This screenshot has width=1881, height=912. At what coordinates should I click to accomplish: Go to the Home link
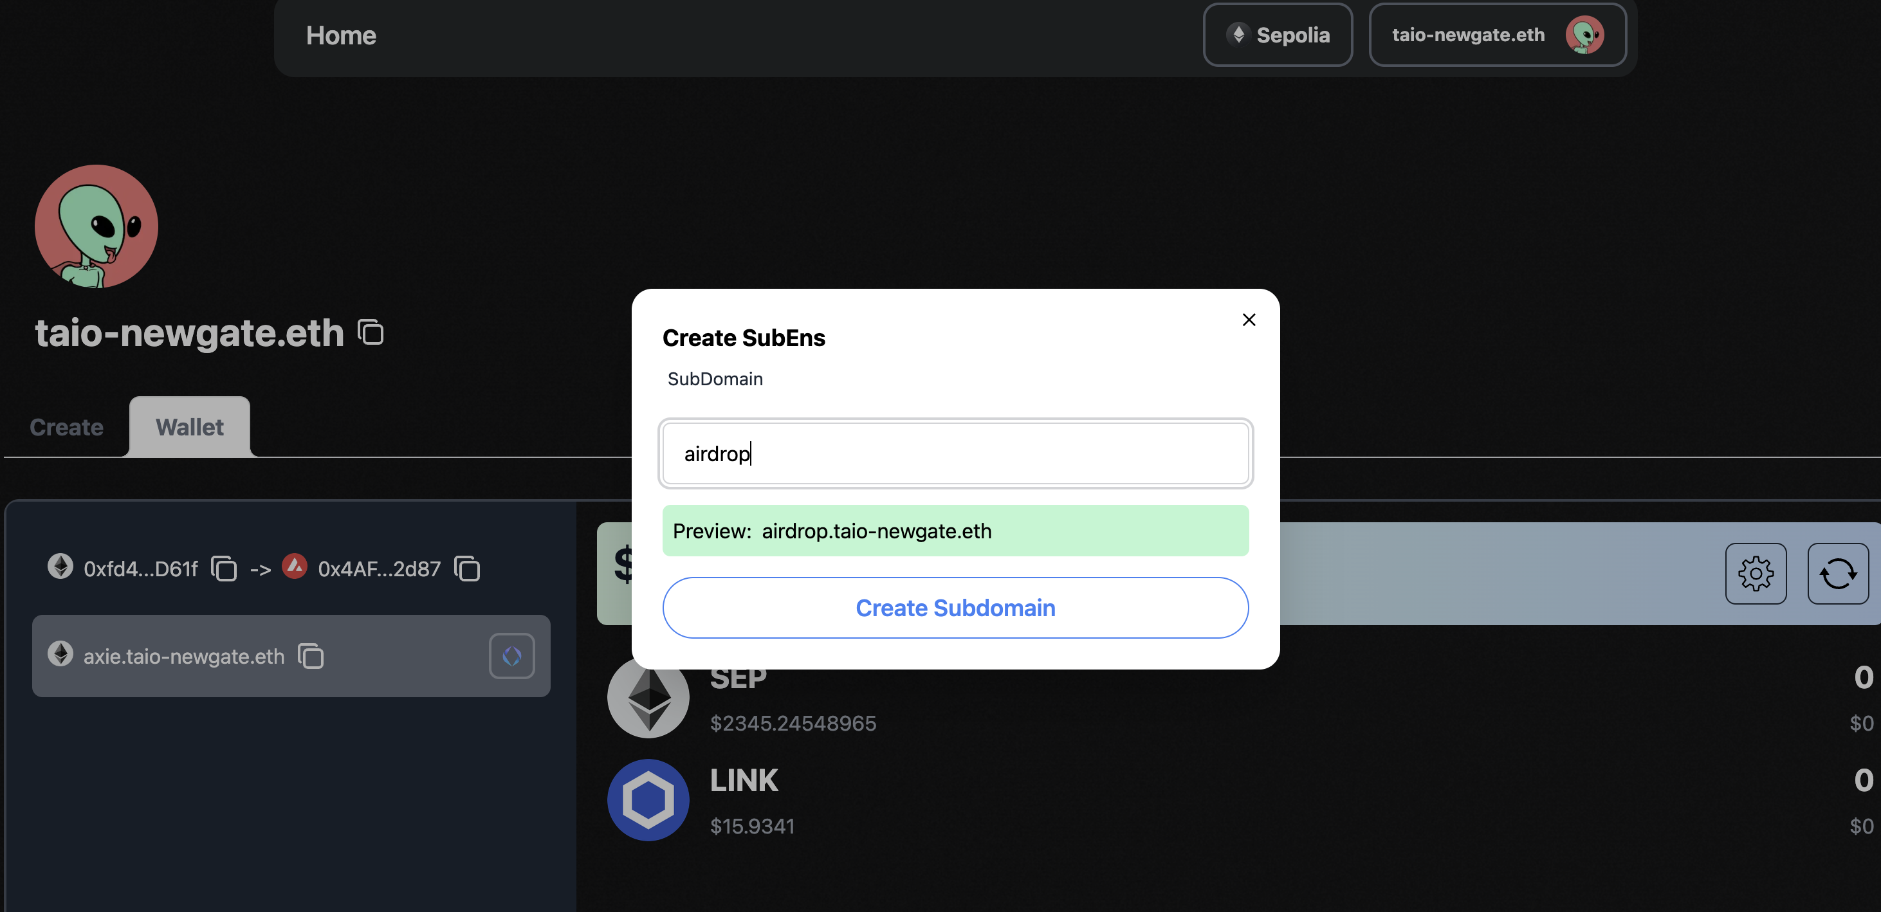coord(341,35)
